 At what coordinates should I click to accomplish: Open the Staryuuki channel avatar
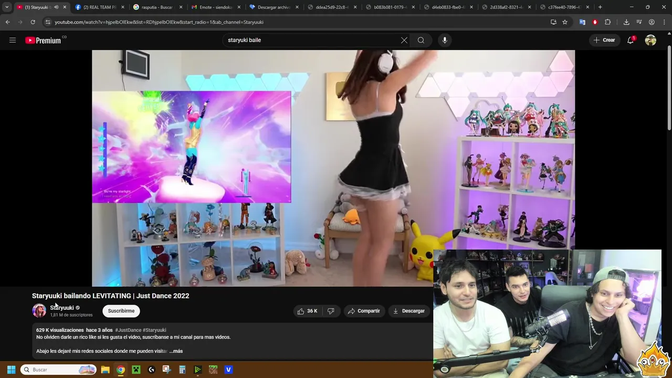[x=39, y=311]
